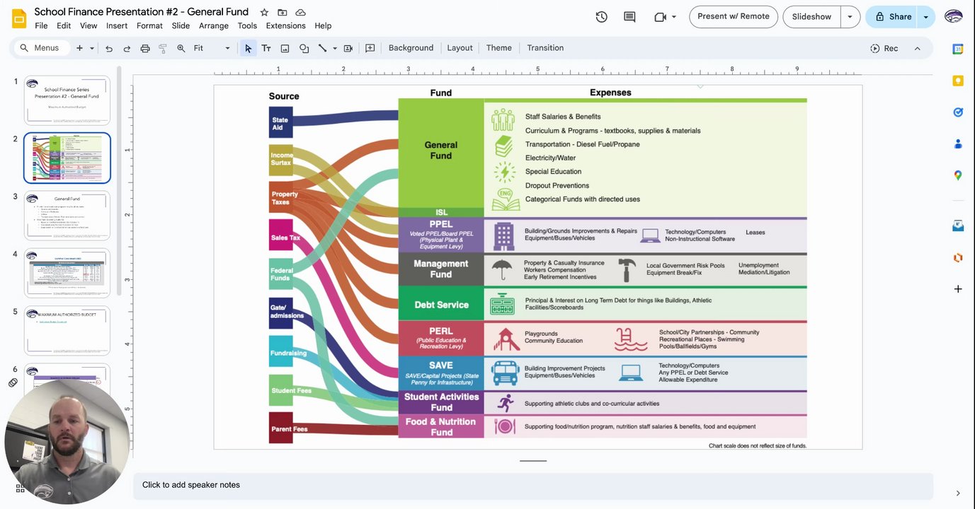The height and width of the screenshot is (509, 975).
Task: Open version history clock icon
Action: (x=602, y=17)
